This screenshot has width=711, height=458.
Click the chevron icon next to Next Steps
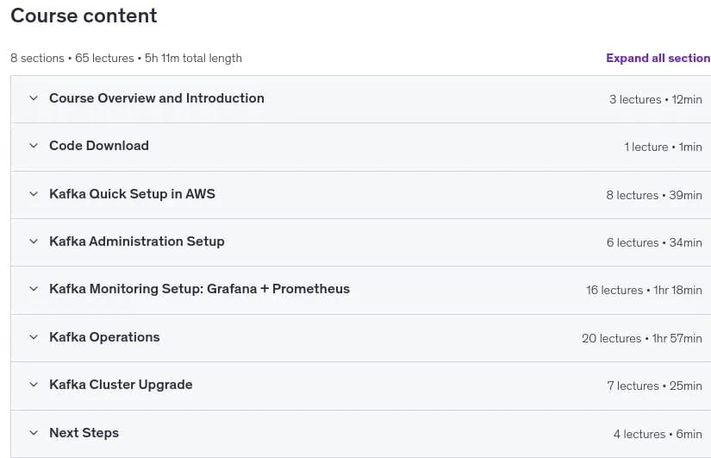(x=34, y=433)
